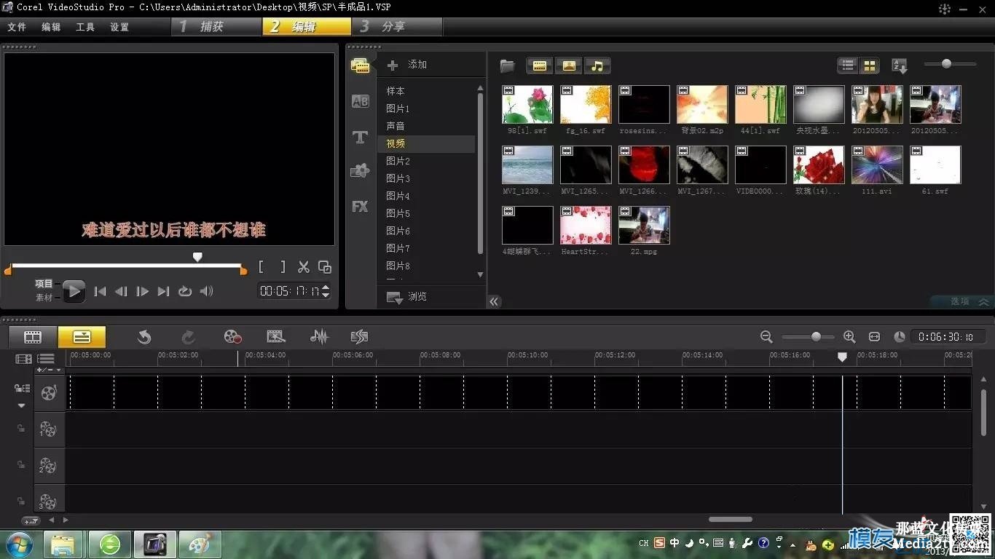The width and height of the screenshot is (995, 559).
Task: Open the Sound Mixer tool
Action: point(319,336)
